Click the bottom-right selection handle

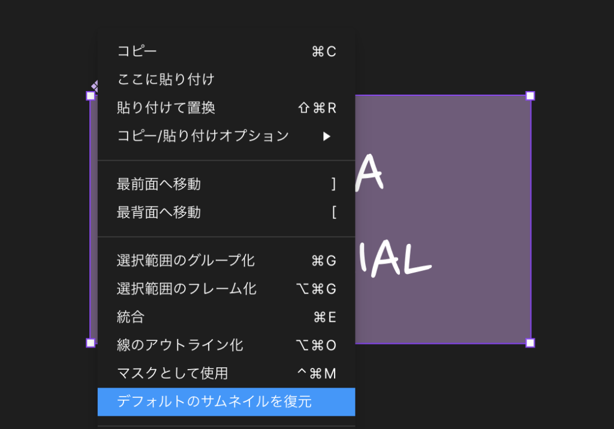pyautogui.click(x=530, y=343)
